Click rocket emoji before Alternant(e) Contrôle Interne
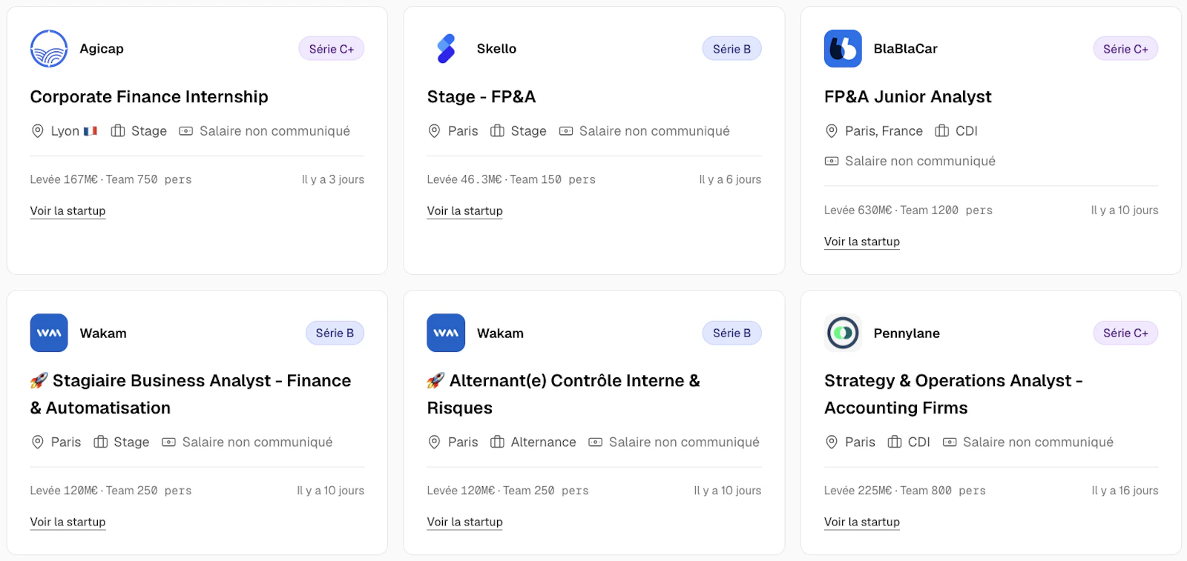The width and height of the screenshot is (1187, 561). coord(436,381)
